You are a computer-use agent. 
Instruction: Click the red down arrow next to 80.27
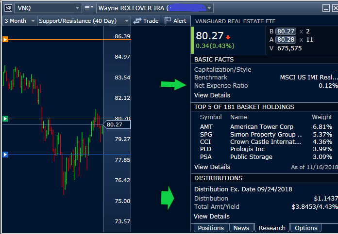pyautogui.click(x=228, y=37)
